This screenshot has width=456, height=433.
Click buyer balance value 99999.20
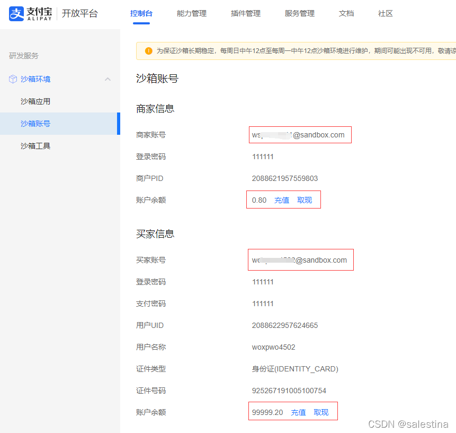click(x=267, y=412)
